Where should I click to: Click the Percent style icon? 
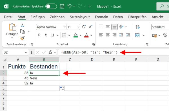[165, 35]
